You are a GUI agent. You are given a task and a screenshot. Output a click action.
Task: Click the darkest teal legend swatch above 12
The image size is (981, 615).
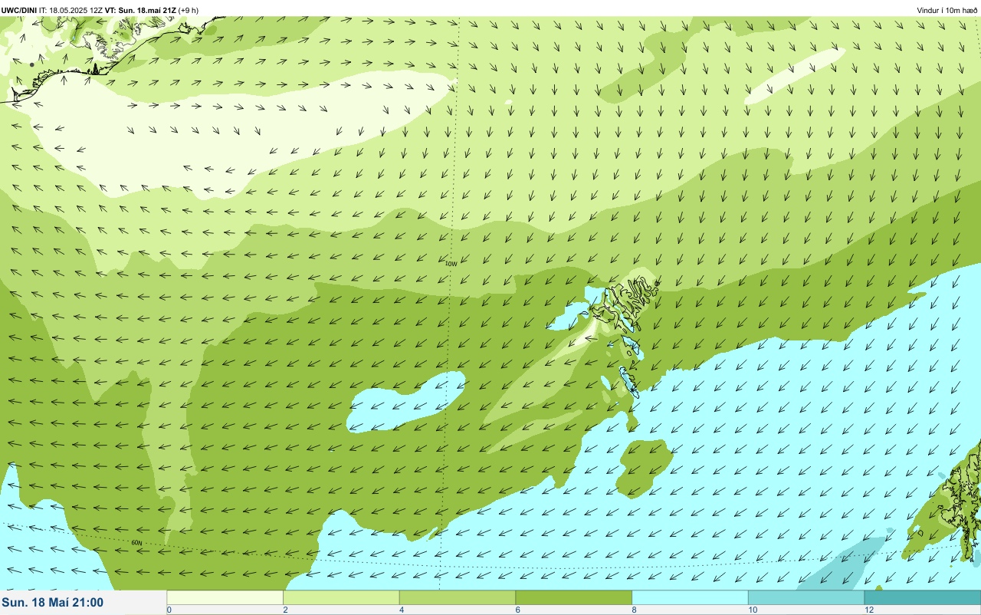923,597
